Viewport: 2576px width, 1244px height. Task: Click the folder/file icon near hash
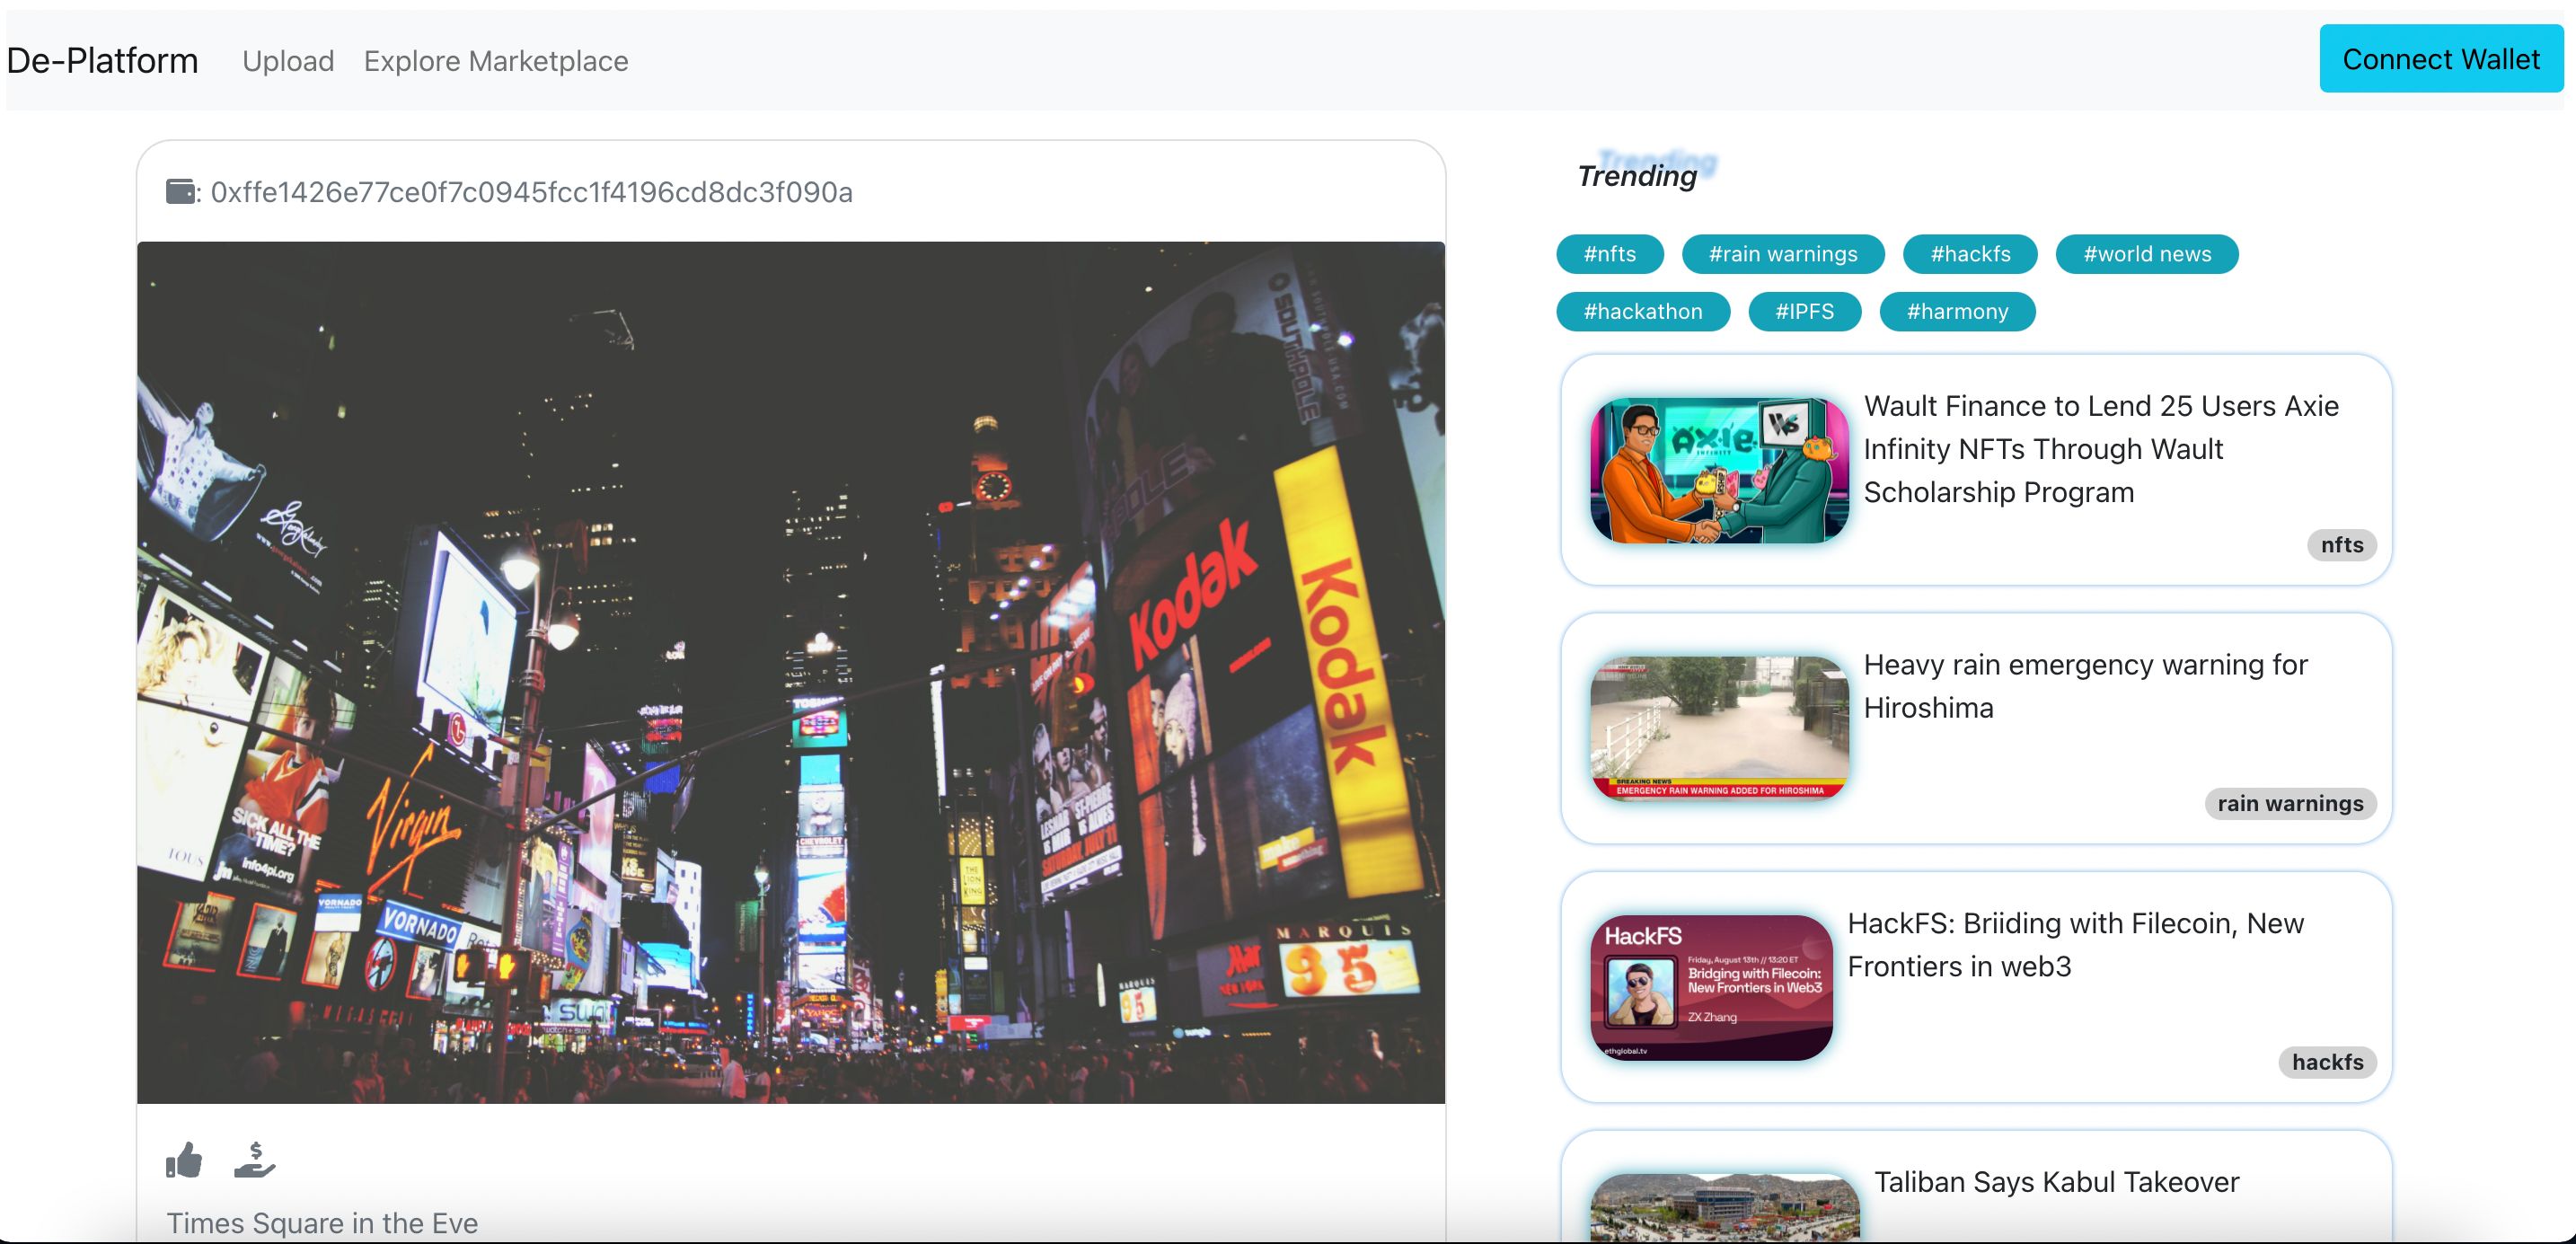coord(179,192)
